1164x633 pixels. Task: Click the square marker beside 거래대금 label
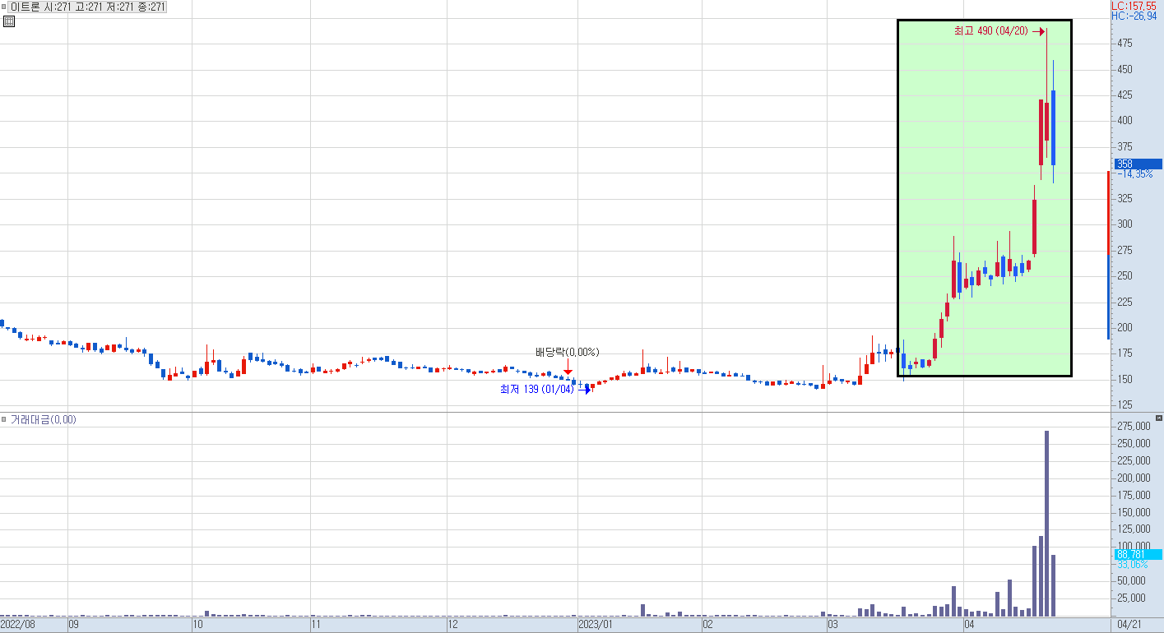point(4,419)
